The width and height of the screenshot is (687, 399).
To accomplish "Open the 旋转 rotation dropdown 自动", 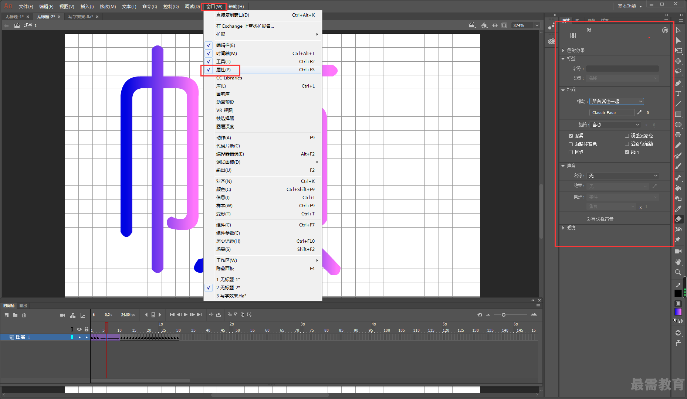I will [615, 125].
